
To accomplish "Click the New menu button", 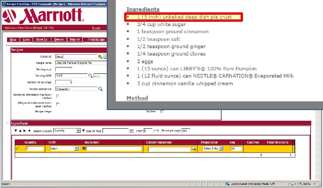I will (x=13, y=39).
